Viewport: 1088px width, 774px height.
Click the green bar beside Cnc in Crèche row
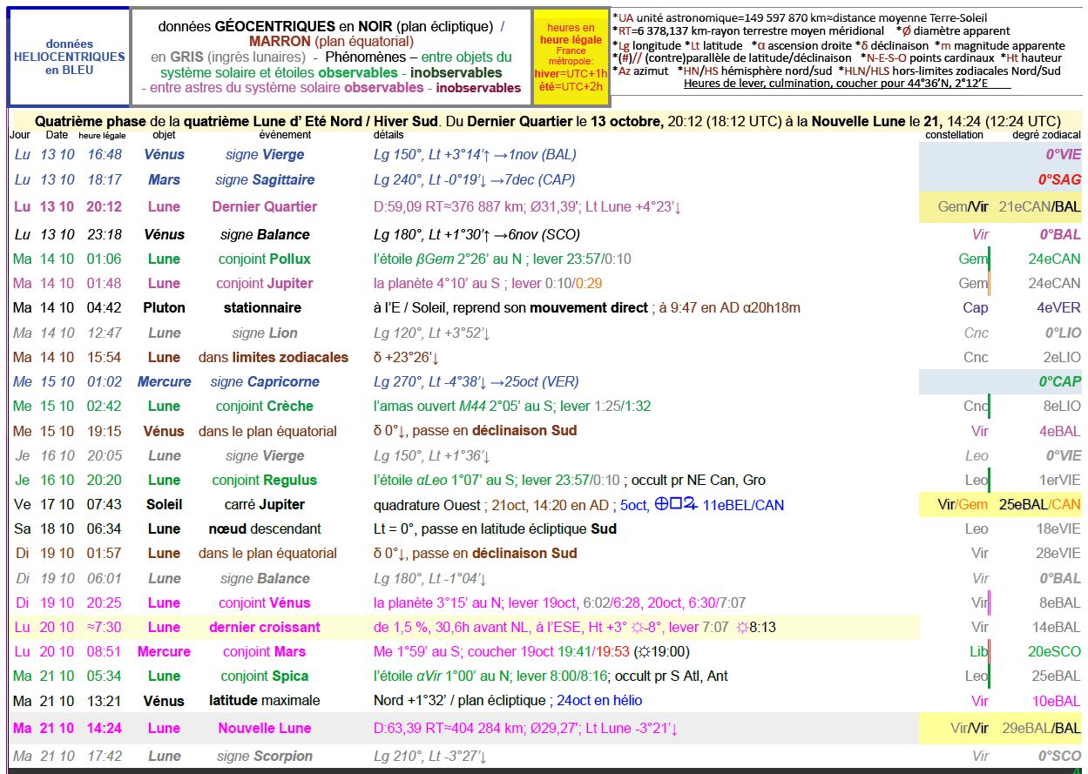click(989, 406)
